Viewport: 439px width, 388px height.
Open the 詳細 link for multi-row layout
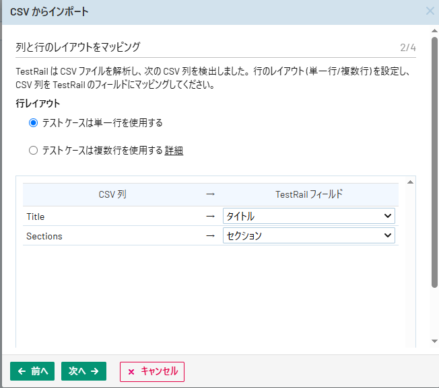tap(174, 151)
